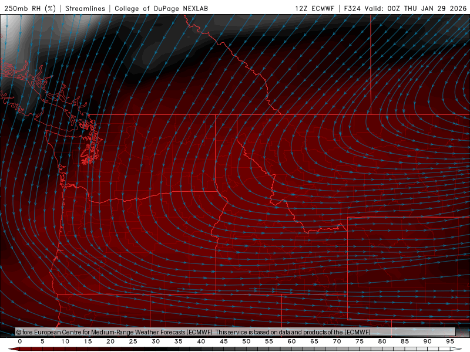The height and width of the screenshot is (352, 470).
Task: Click 'College of DuPage NEXLAB' header text
Action: pyautogui.click(x=161, y=8)
